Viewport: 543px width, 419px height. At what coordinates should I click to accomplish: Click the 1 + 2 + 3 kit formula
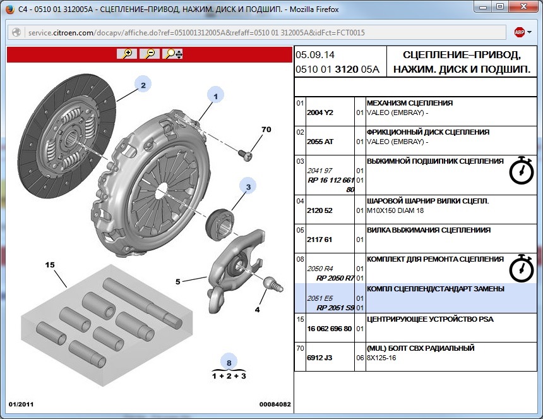point(229,375)
